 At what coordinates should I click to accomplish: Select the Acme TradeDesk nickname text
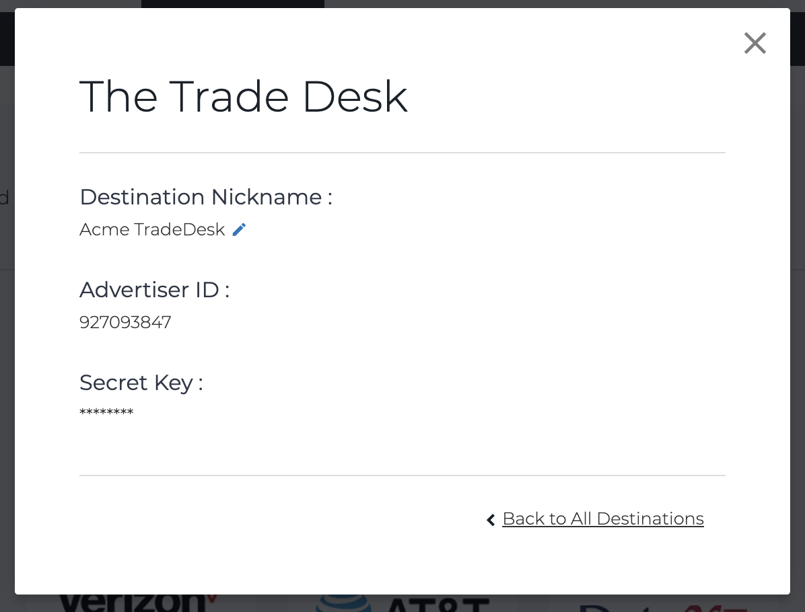pyautogui.click(x=152, y=229)
